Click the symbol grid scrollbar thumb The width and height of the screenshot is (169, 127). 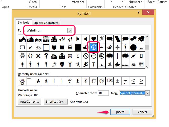(147, 47)
